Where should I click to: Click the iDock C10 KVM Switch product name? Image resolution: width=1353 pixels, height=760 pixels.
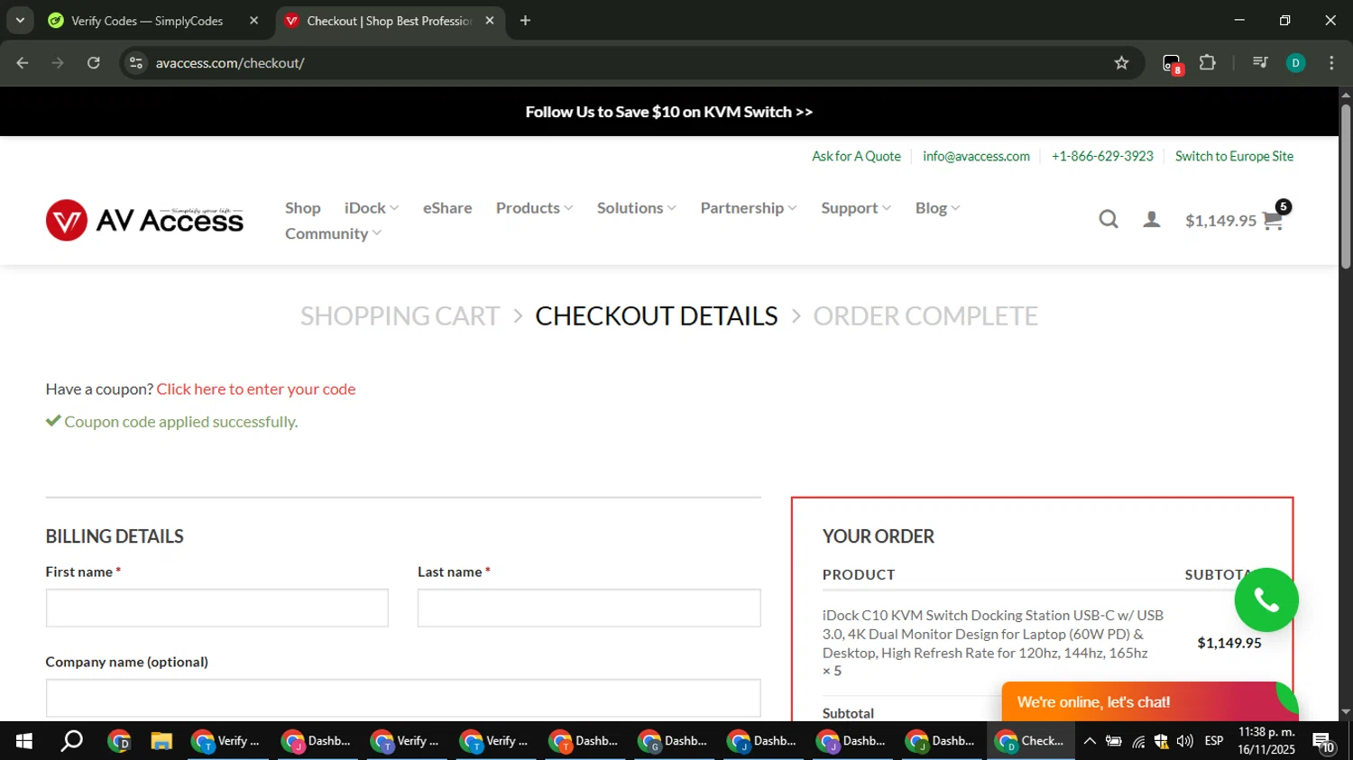coord(993,634)
